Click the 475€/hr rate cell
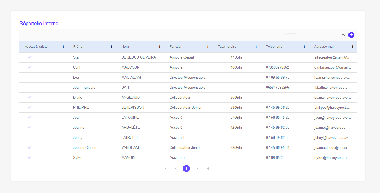Image resolution: width=380 pixels, height=193 pixels. click(236, 57)
